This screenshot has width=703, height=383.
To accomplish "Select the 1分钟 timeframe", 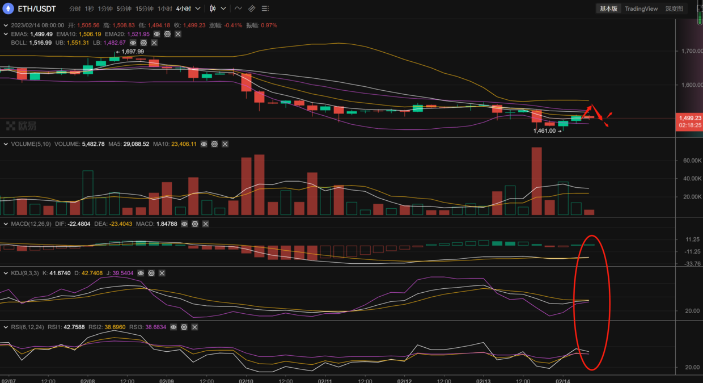I will click(x=105, y=9).
